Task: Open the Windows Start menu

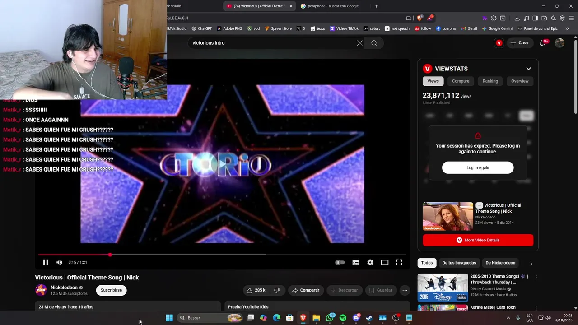Action: point(169,318)
